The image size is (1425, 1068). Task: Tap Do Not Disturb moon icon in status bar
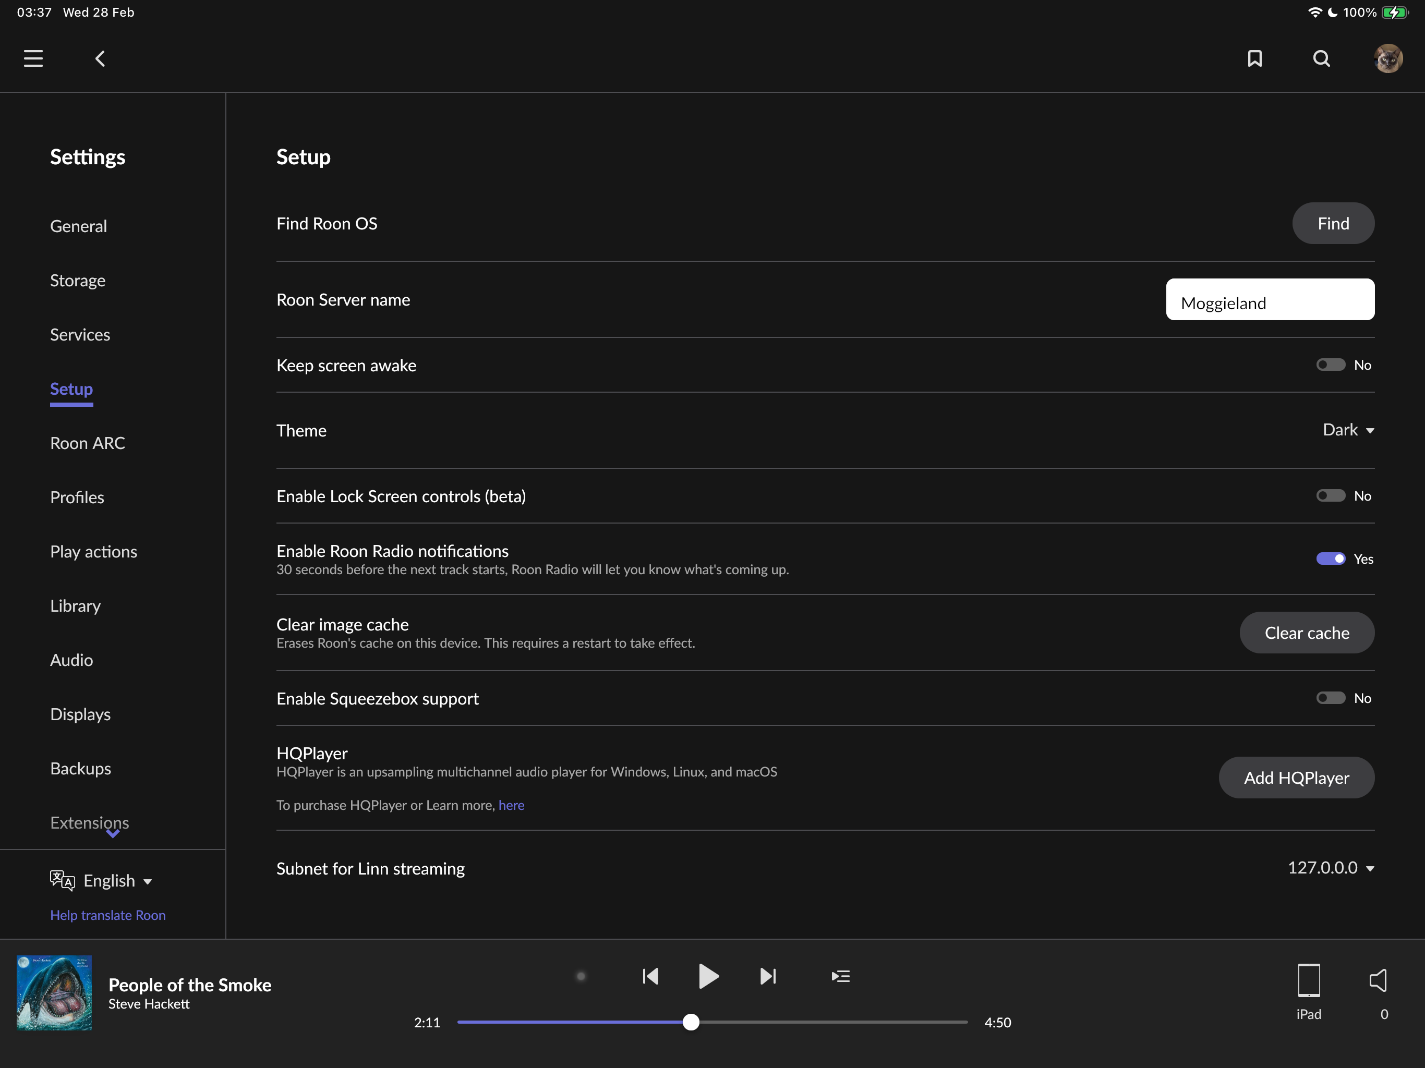pos(1332,12)
